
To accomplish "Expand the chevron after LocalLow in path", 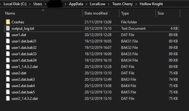I will click(109, 4).
